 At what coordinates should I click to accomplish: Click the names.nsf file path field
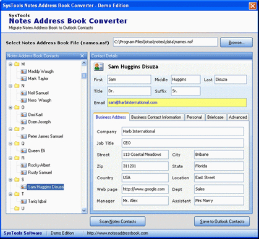click(165, 42)
